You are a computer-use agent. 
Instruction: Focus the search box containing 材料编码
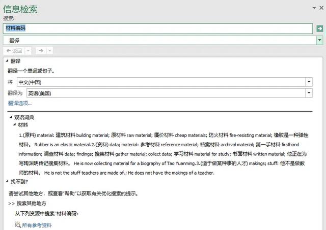[x=157, y=28]
